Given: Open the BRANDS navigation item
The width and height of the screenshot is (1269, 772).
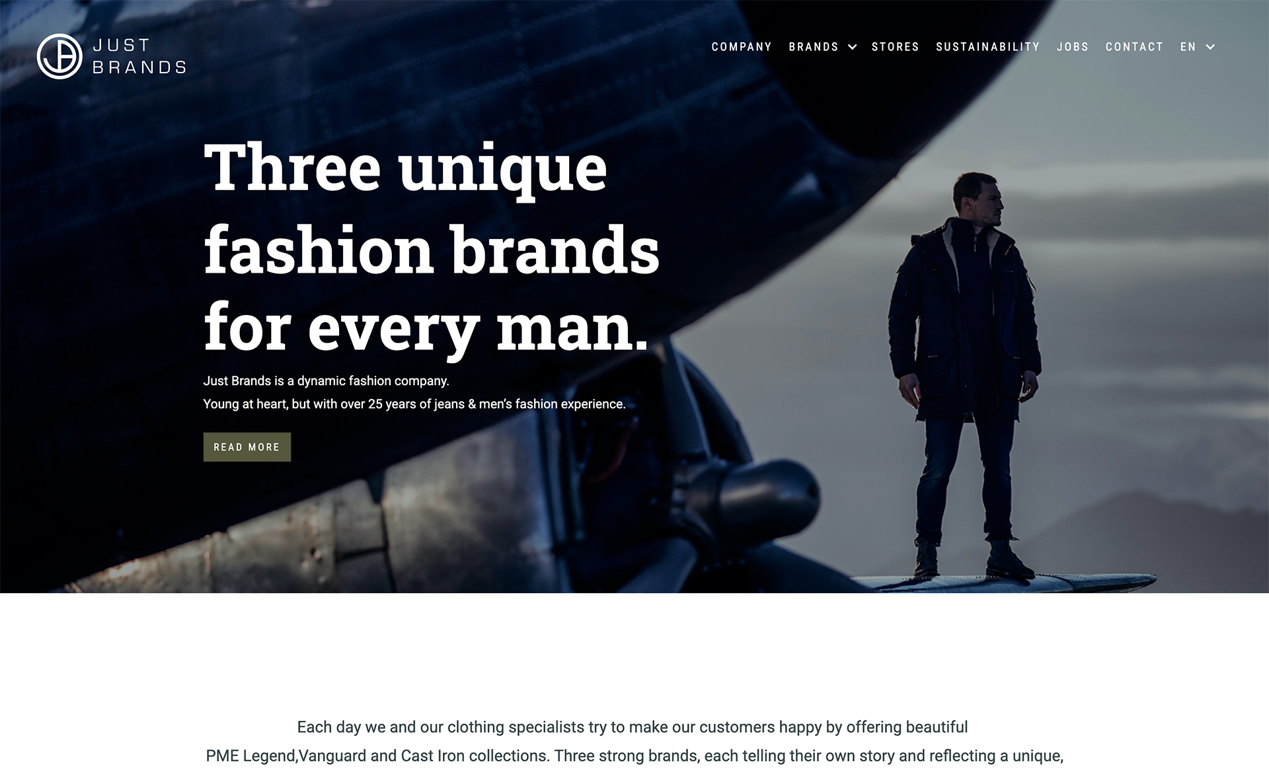Looking at the screenshot, I should point(814,47).
